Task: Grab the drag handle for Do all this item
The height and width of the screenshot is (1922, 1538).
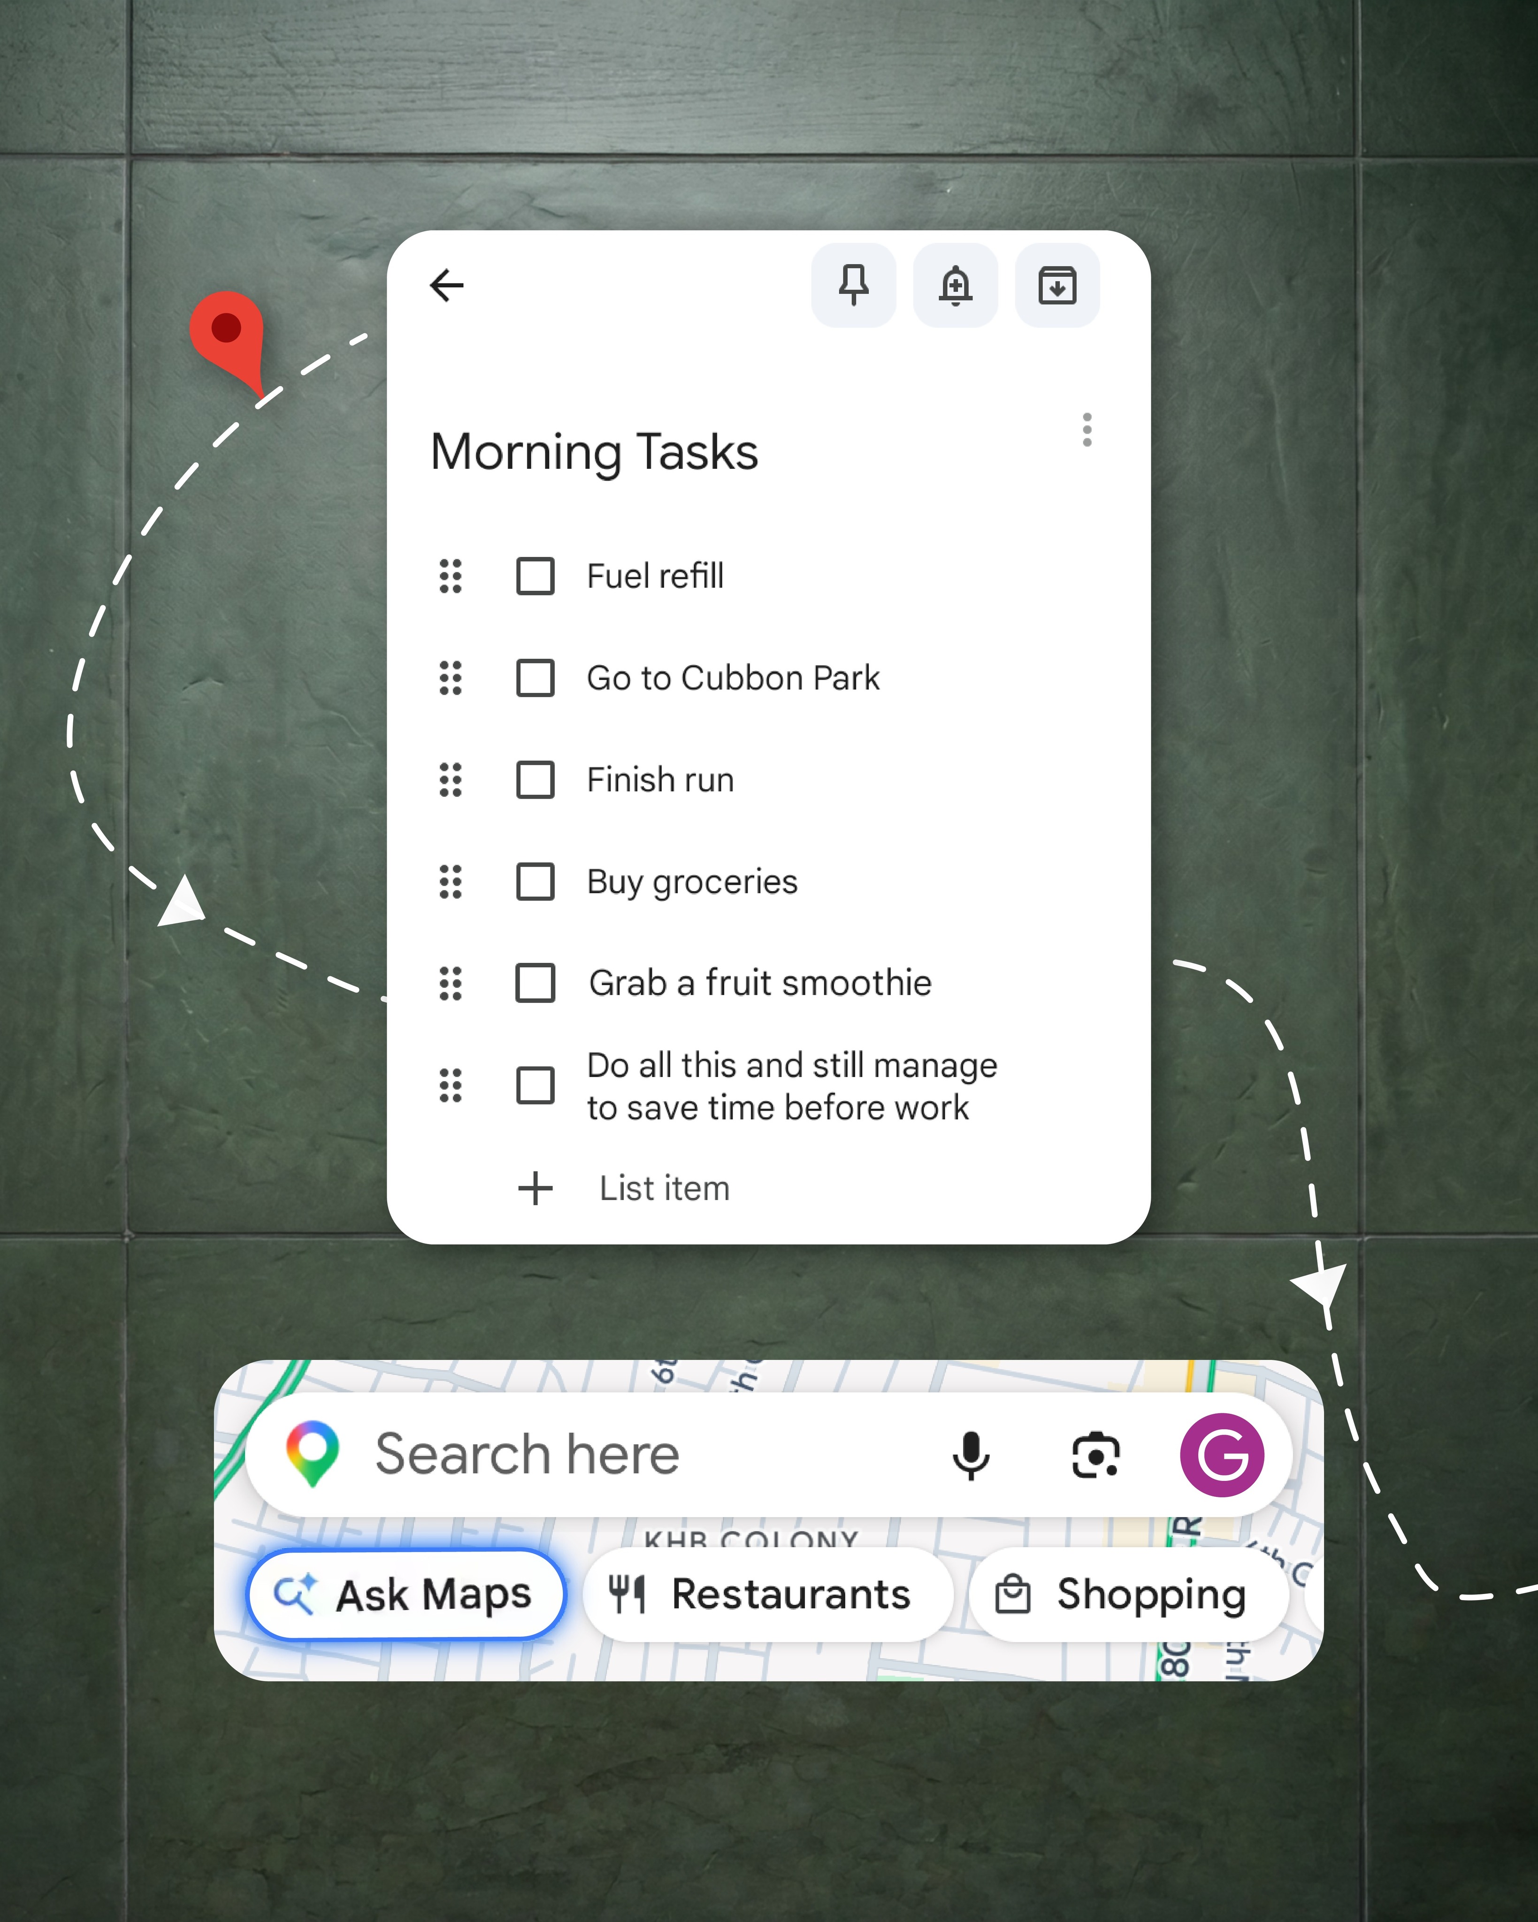Action: 451,1086
